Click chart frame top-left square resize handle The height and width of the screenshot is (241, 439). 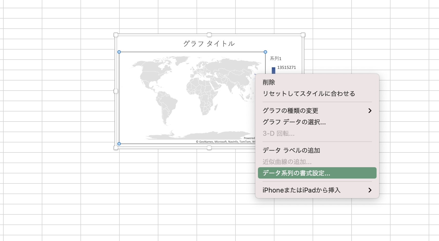[x=116, y=35]
